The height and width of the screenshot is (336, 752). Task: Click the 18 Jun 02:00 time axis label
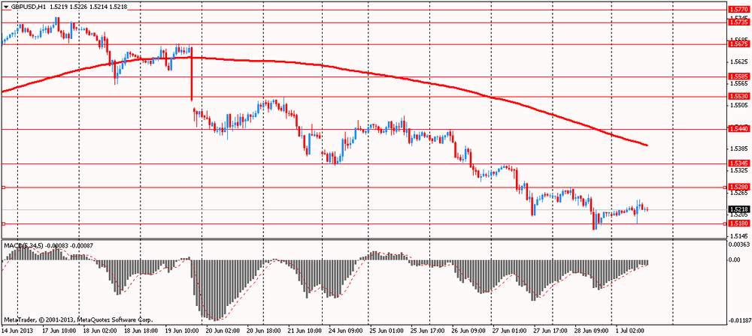click(99, 330)
